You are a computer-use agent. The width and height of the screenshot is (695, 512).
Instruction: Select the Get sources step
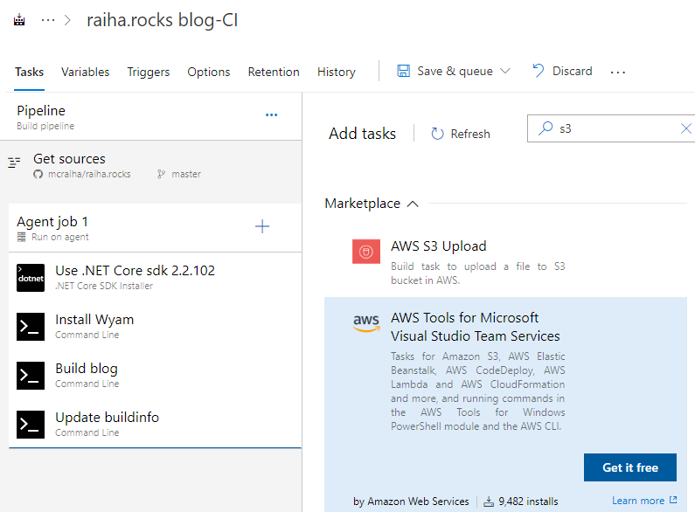[x=150, y=166]
